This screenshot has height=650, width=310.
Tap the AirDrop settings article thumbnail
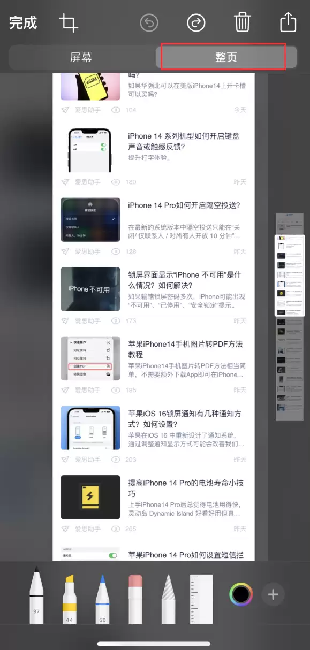click(90, 219)
